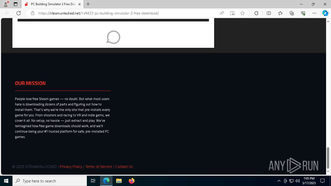Viewport: 331px width, 186px height.
Task: Click the Type here to search box
Action: [50, 181]
